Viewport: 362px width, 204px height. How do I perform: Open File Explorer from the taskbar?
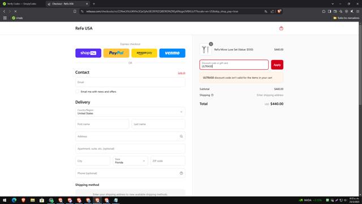33,200
